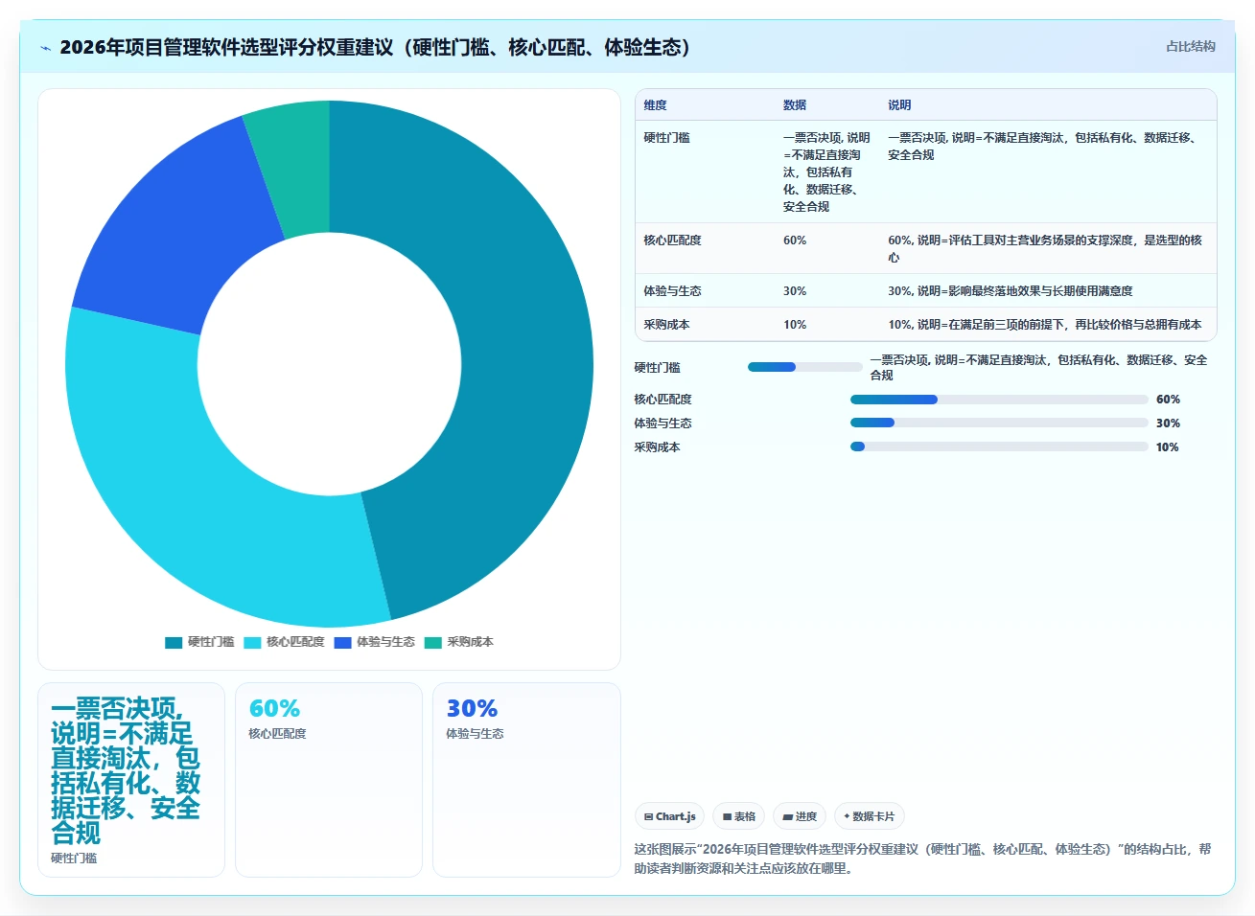1255x916 pixels.
Task: Click the 数据 column header
Action: (795, 105)
